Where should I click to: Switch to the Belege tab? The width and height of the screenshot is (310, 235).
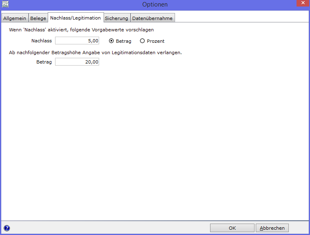pos(38,18)
